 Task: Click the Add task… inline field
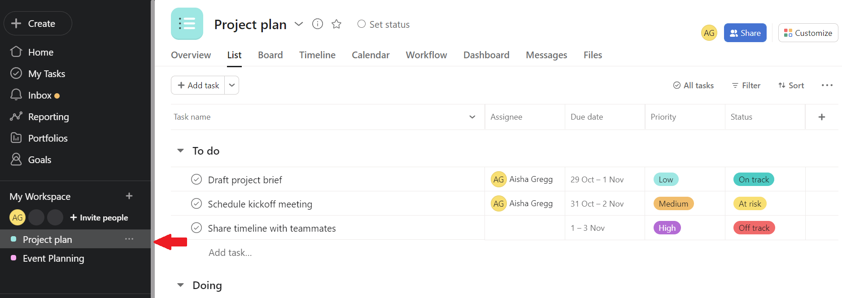pos(230,253)
